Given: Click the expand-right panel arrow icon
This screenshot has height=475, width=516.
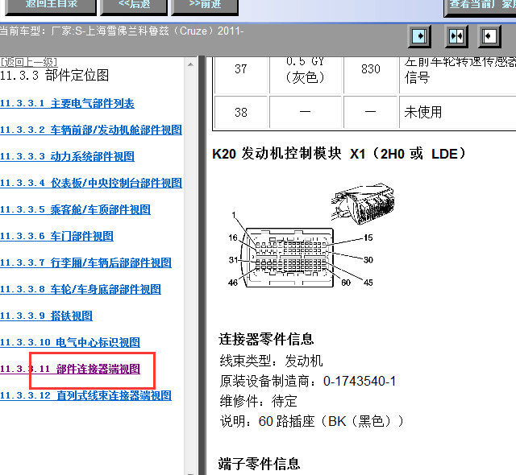Looking at the screenshot, I should coord(419,36).
